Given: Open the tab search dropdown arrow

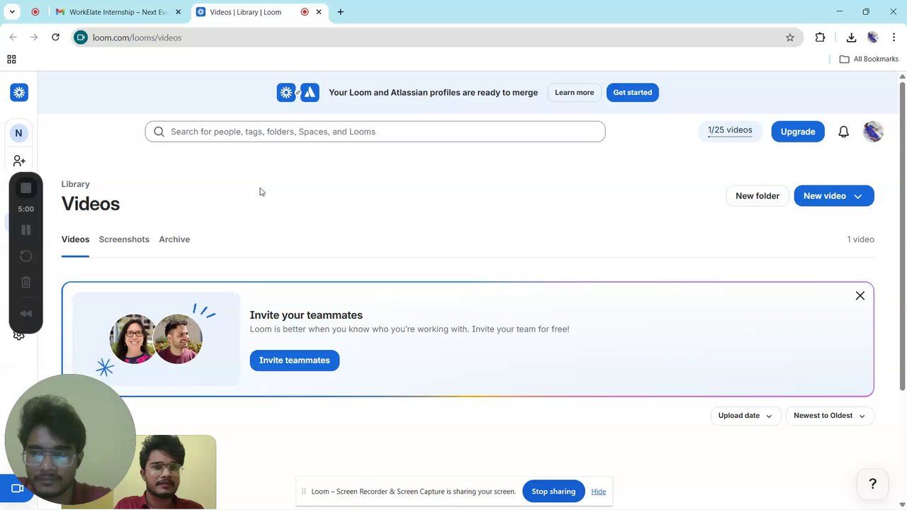Looking at the screenshot, I should 12,12.
